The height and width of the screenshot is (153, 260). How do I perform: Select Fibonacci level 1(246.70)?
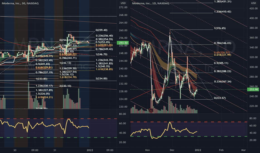101,54
